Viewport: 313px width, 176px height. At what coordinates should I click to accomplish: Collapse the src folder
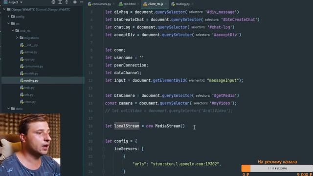(8, 23)
